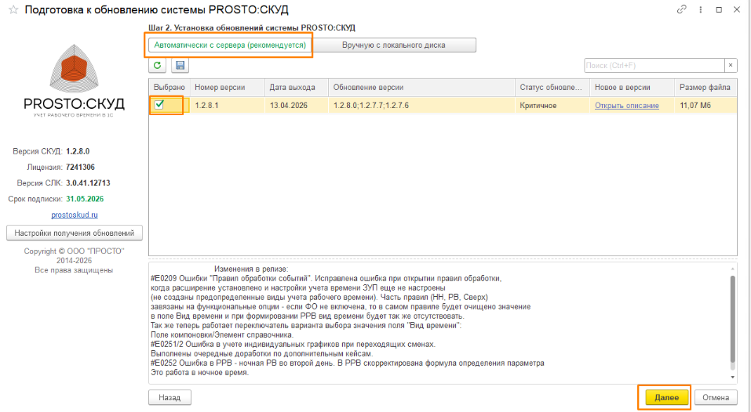Screen dimensions: 751x412
Task: Click the '#E0251/2 Ошибка' release note line
Action: (x=293, y=344)
